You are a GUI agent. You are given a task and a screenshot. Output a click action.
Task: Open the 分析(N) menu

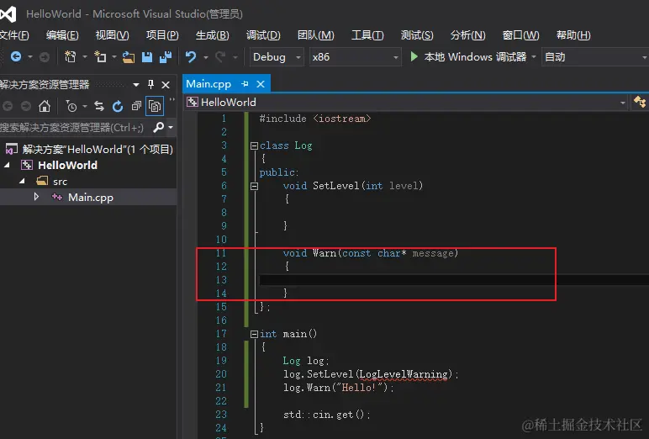[467, 35]
